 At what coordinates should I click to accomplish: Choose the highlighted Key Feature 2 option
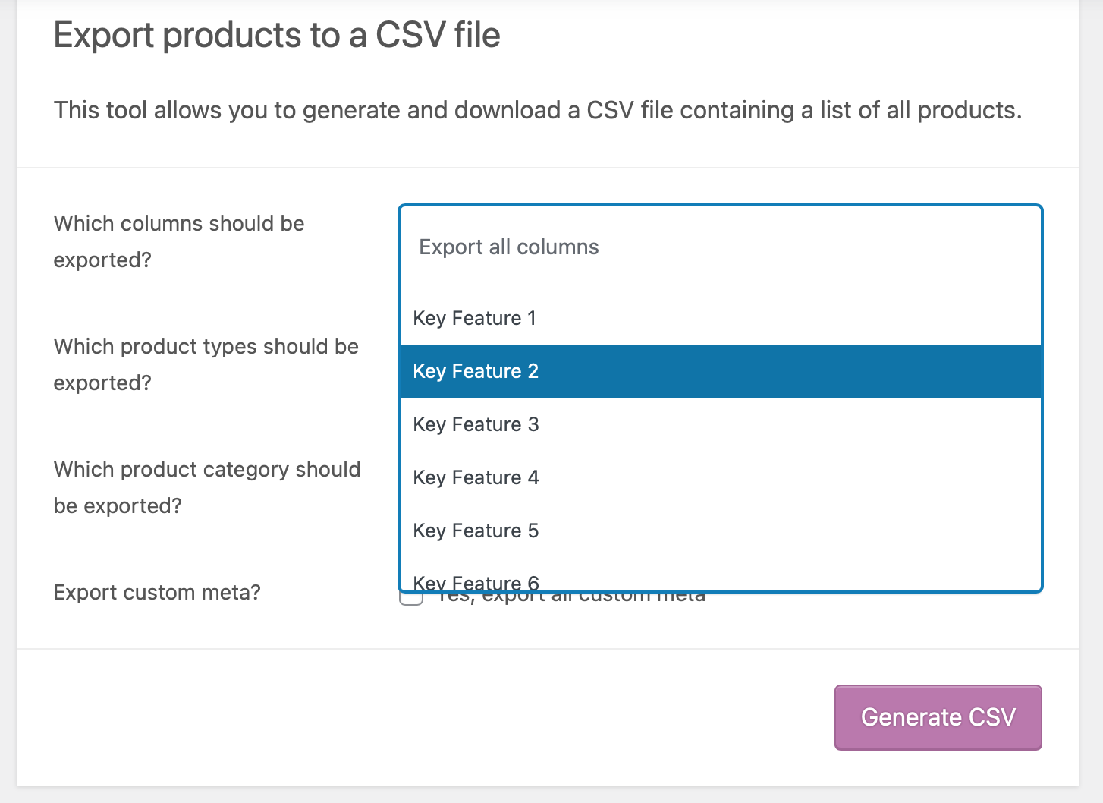coord(476,371)
